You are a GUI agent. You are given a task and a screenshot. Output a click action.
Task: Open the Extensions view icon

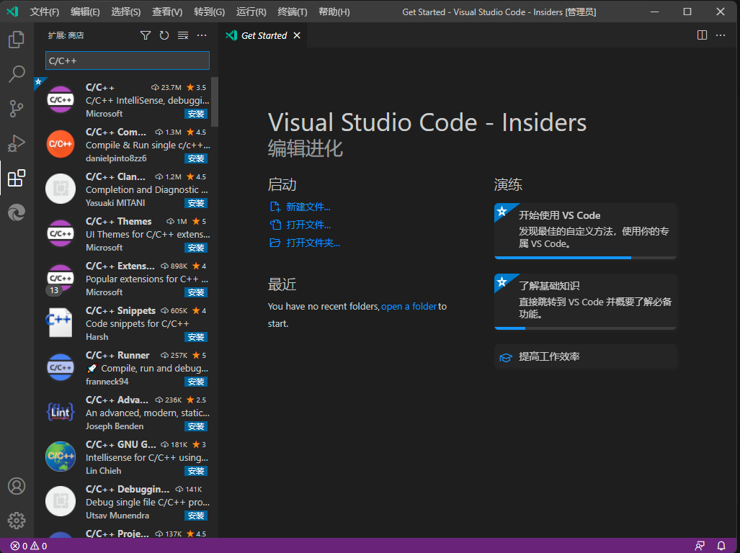click(17, 178)
